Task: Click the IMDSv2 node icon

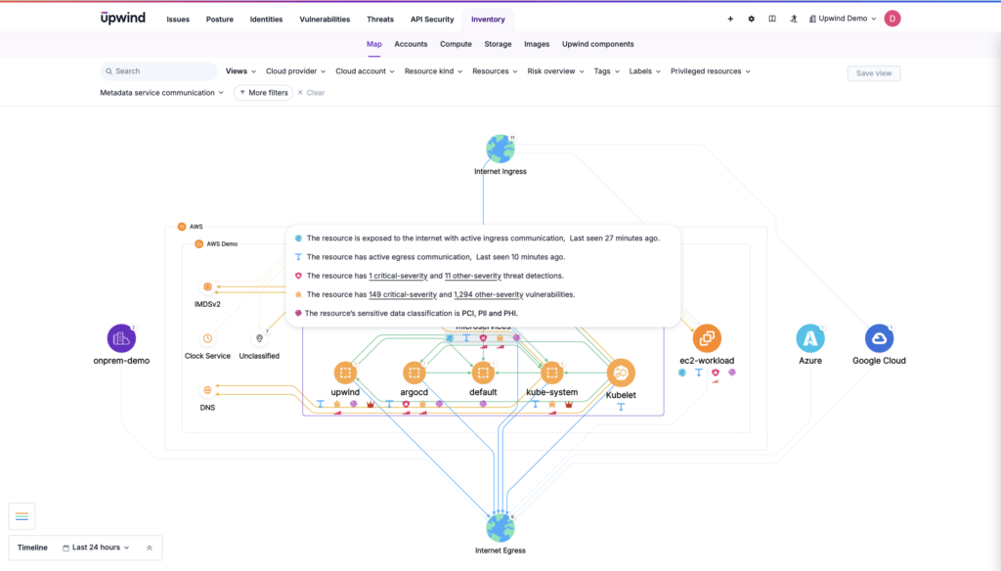Action: 208,288
